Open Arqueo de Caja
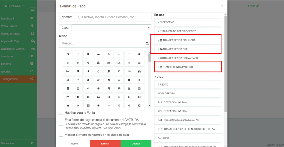The image size is (284, 147). 19,41
